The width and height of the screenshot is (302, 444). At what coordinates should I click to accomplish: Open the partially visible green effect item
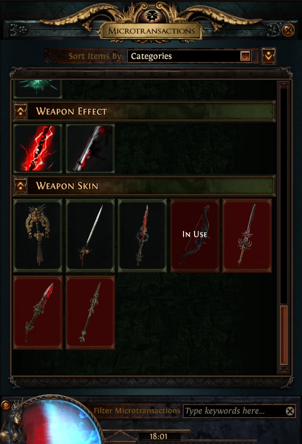[x=38, y=89]
